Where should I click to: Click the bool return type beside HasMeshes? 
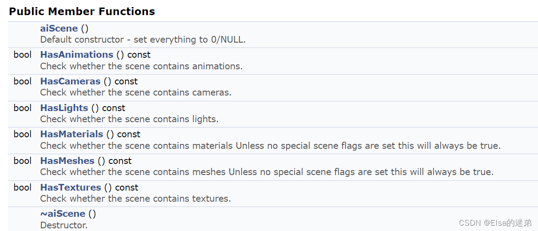click(23, 161)
